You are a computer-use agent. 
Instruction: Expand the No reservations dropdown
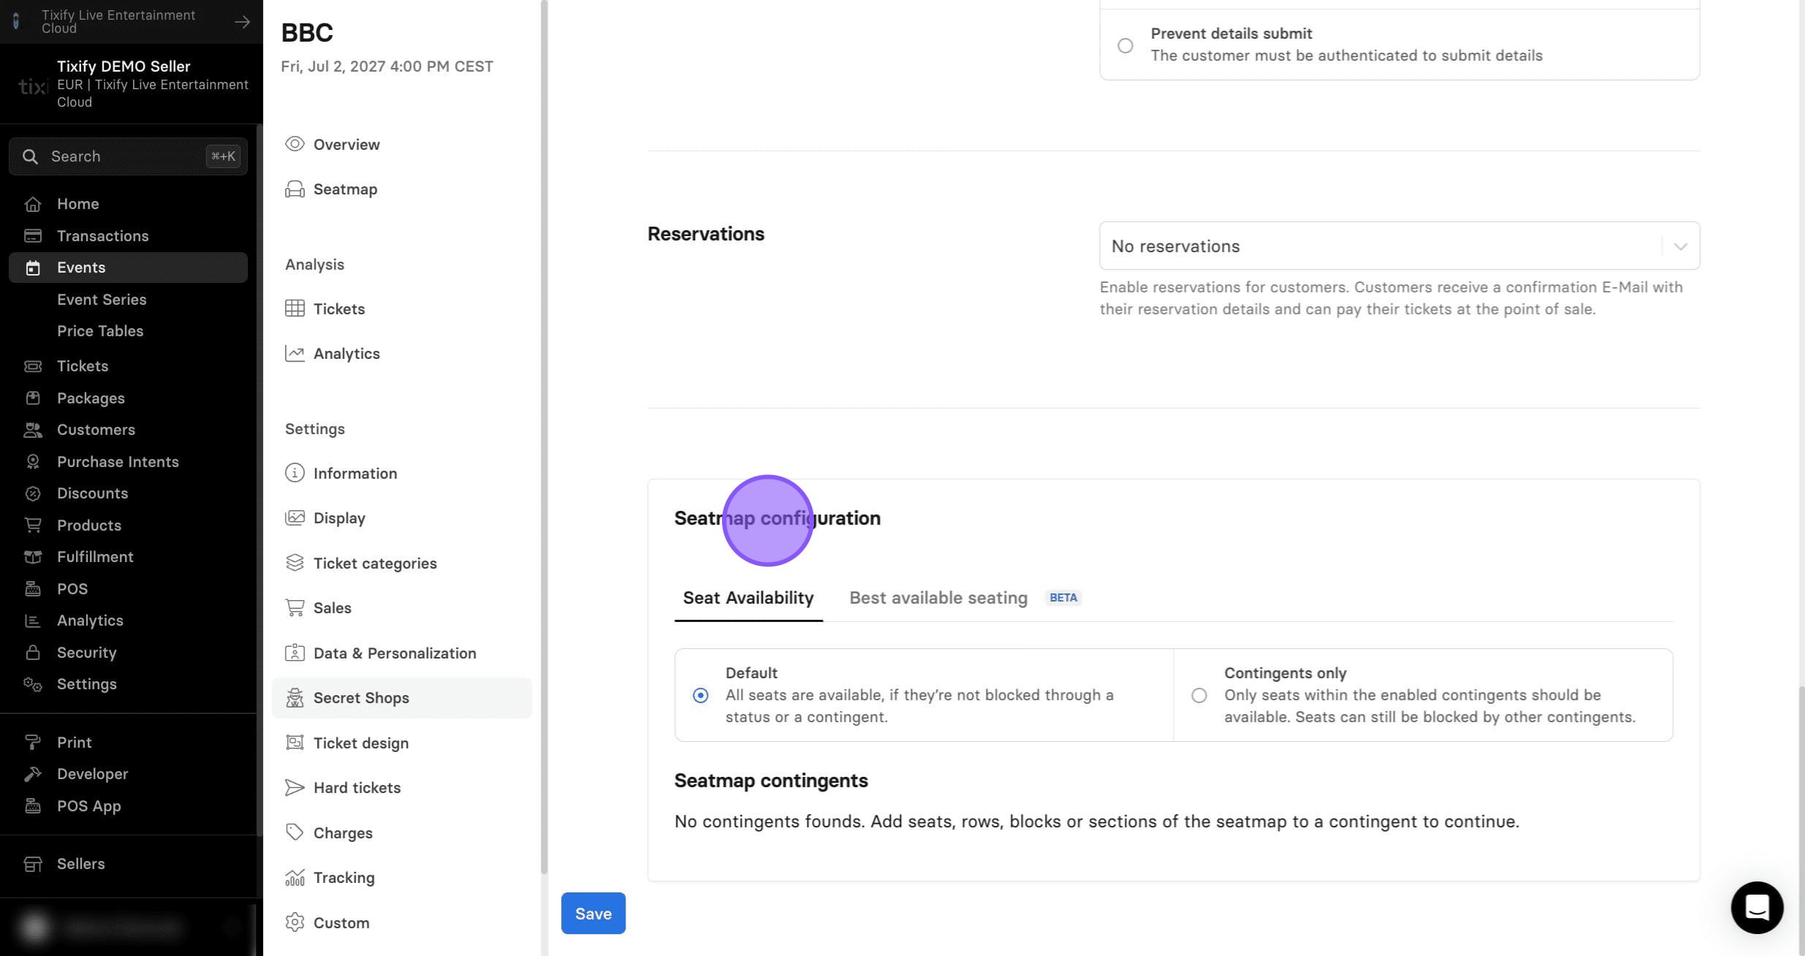click(x=1399, y=246)
